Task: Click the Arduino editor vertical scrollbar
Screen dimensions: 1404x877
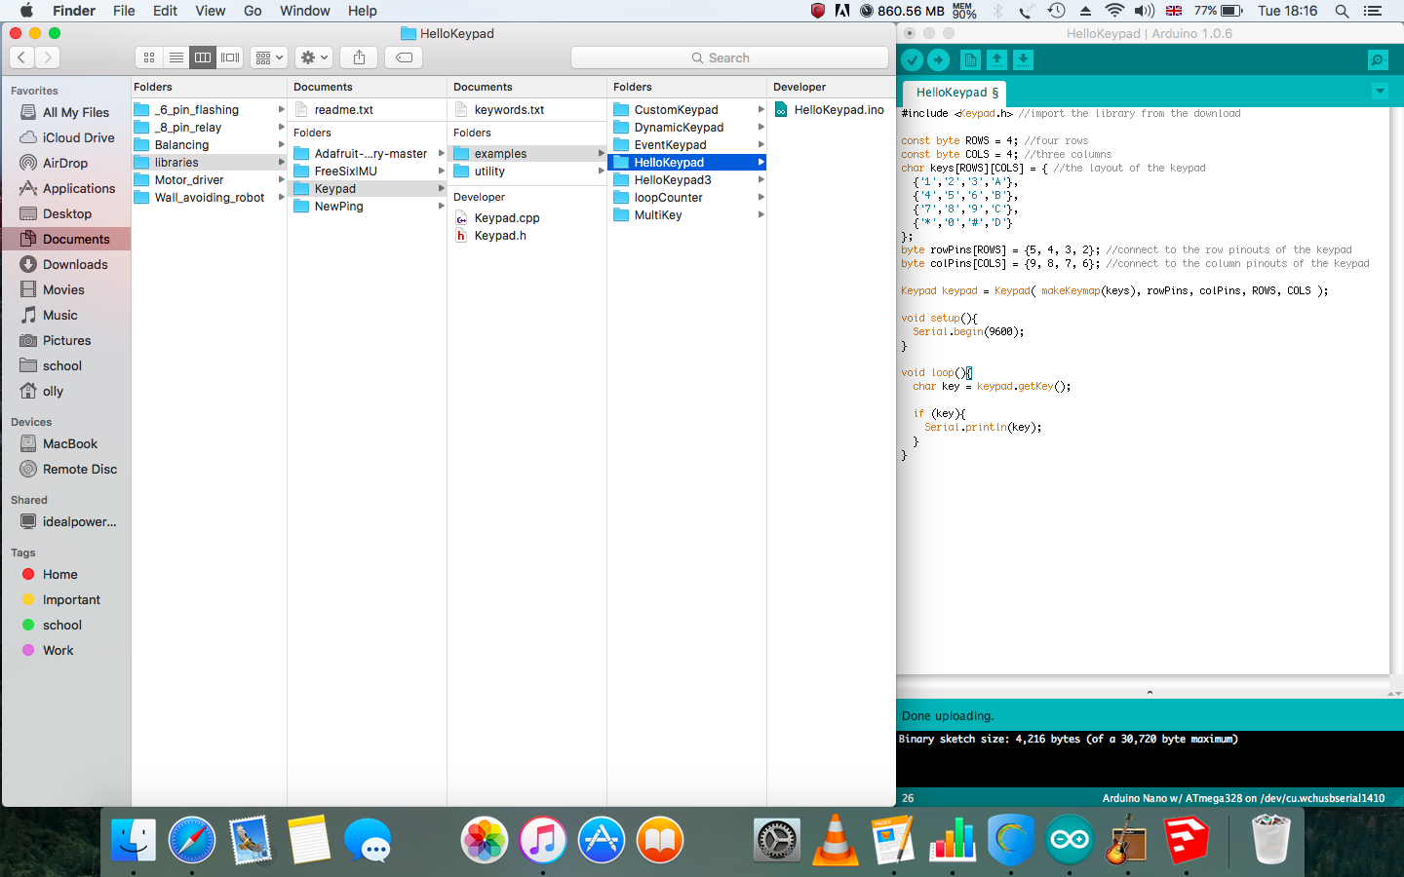Action: coord(1396,390)
